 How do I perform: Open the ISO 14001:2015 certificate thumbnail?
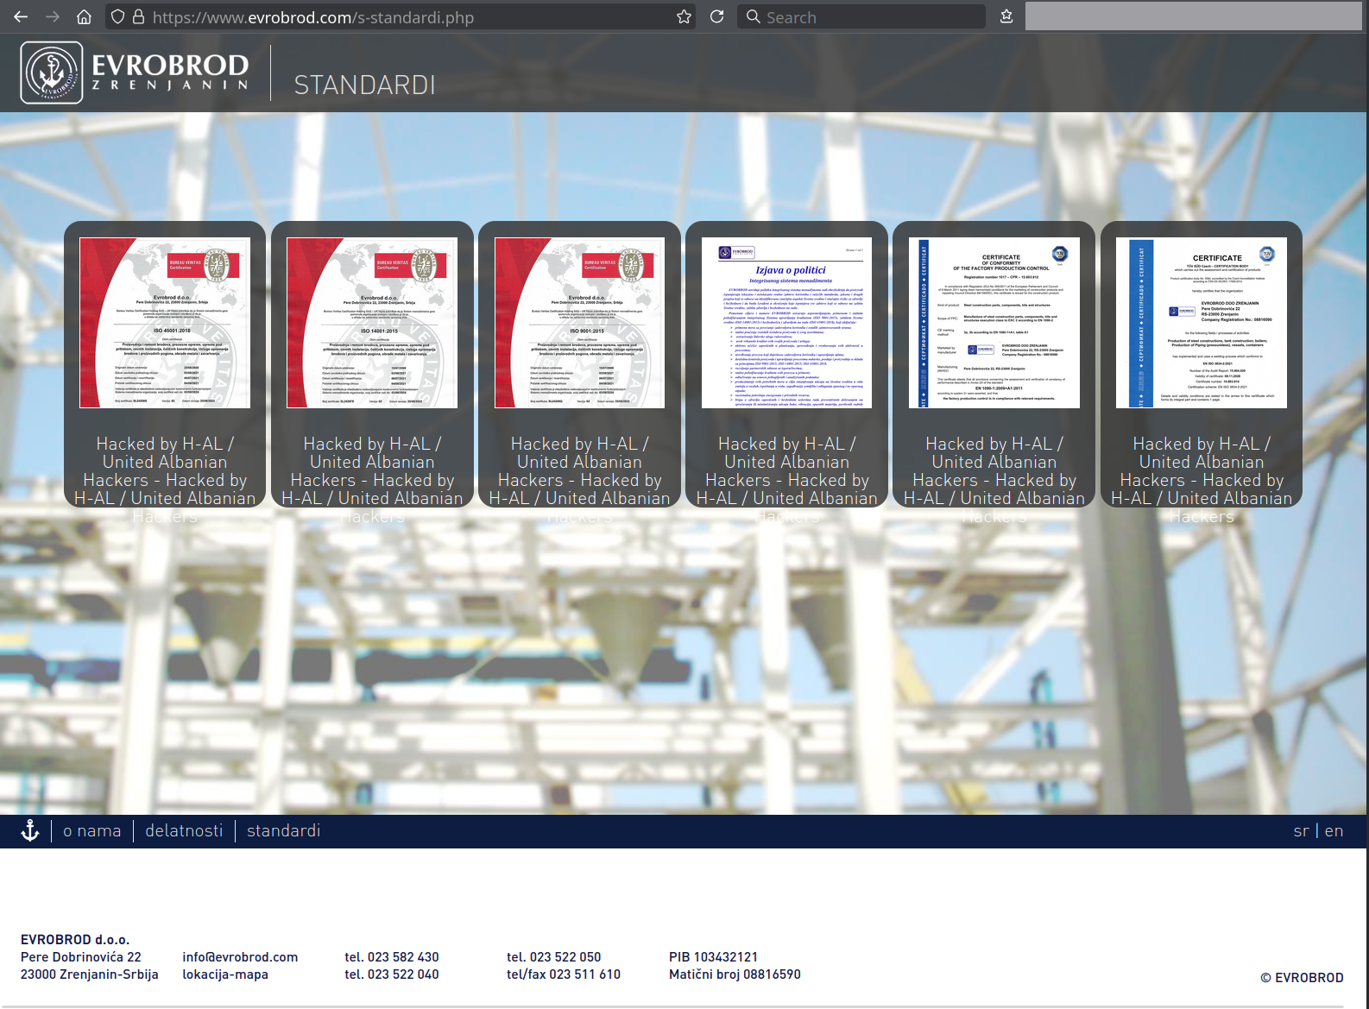pyautogui.click(x=372, y=323)
